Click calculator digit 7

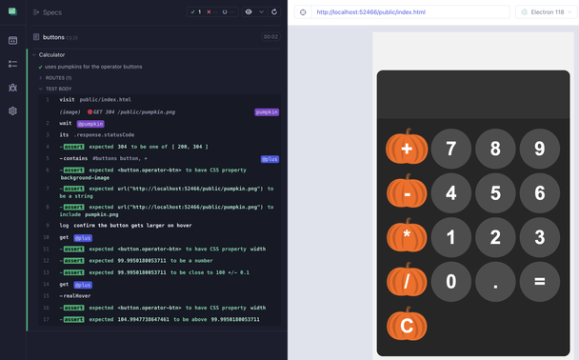point(450,149)
